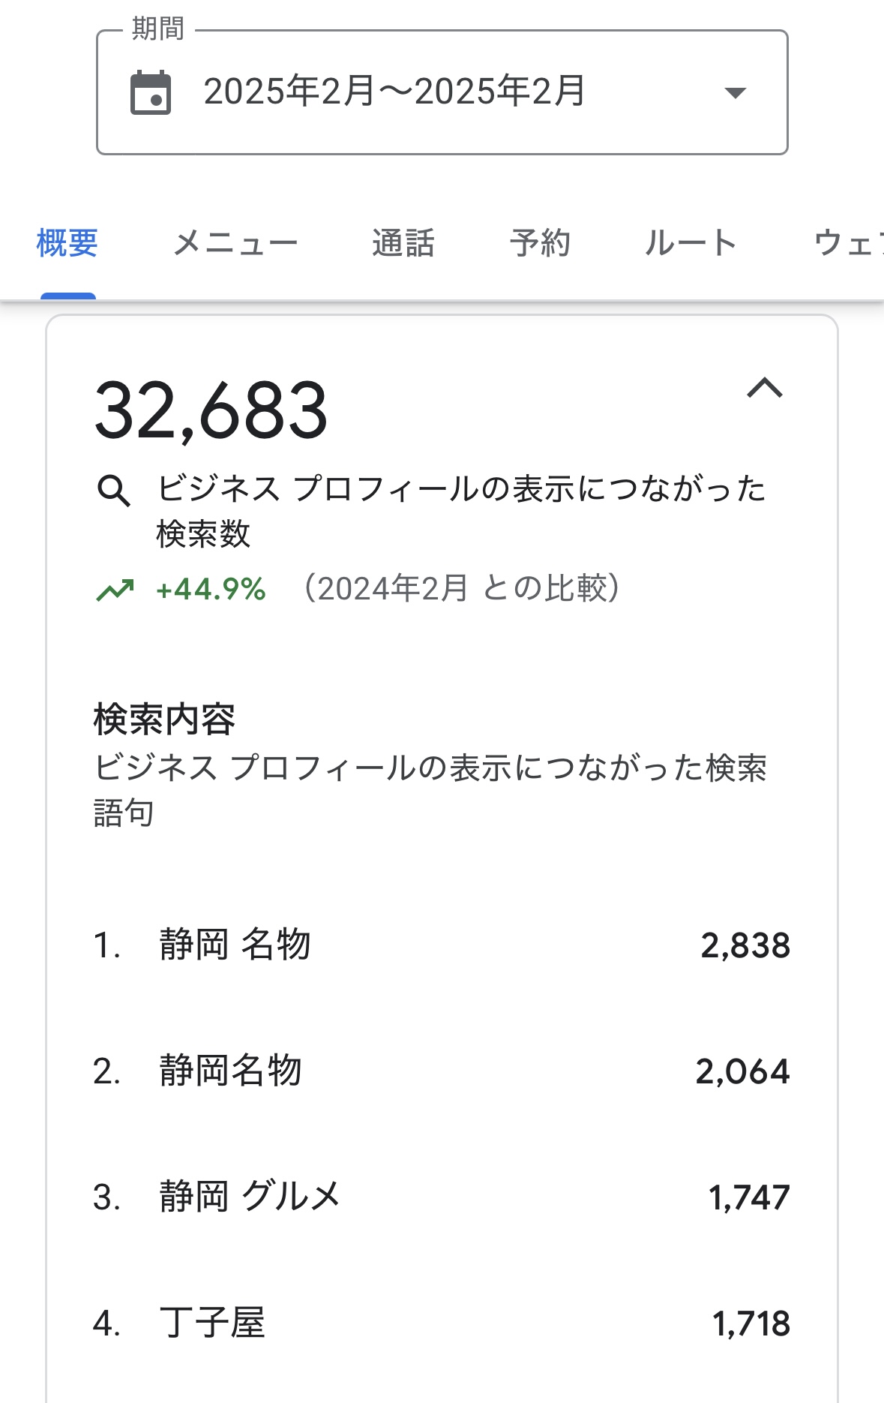
Task: Select the 静岡 名物 search term row
Action: click(x=235, y=945)
